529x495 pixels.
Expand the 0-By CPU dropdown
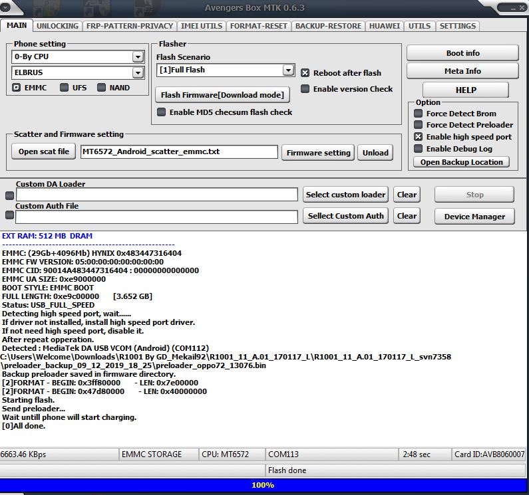138,56
